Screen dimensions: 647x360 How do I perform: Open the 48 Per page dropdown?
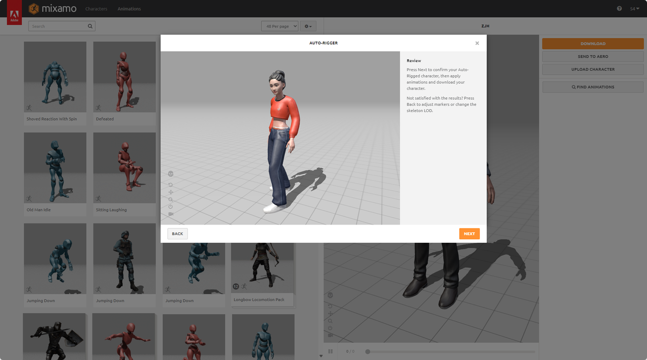280,26
